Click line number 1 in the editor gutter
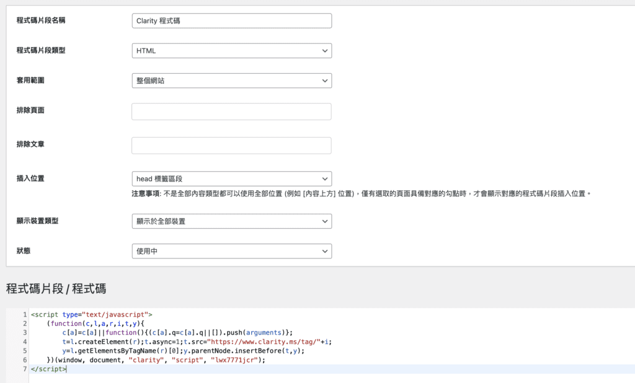This screenshot has height=383, width=635. (x=24, y=315)
